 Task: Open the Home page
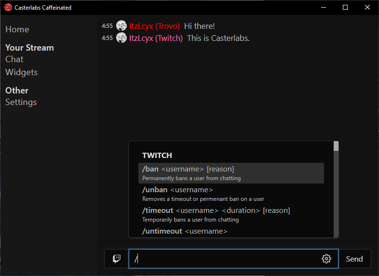[17, 29]
